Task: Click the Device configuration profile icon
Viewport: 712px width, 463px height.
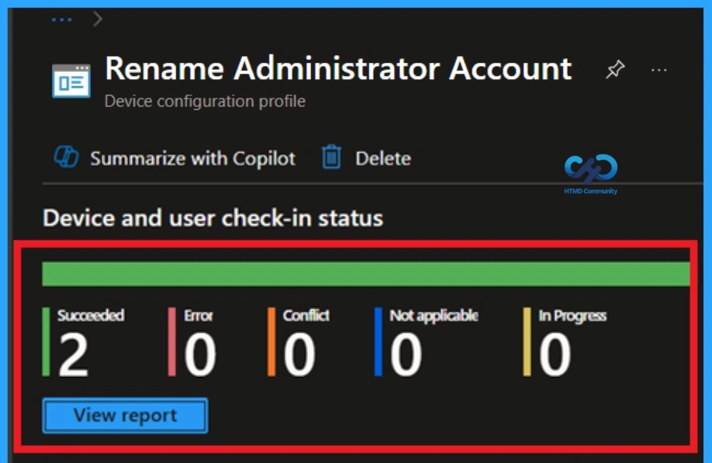Action: pyautogui.click(x=72, y=81)
